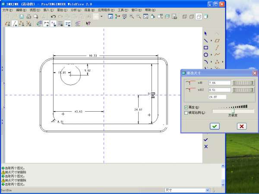
Task: Toggle dimension display icon in sketcher toolbar
Action: click(x=47, y=24)
